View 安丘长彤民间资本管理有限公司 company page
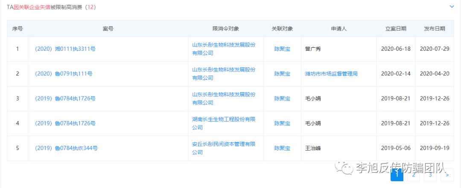Image resolution: width=461 pixels, height=188 pixels. point(223,148)
